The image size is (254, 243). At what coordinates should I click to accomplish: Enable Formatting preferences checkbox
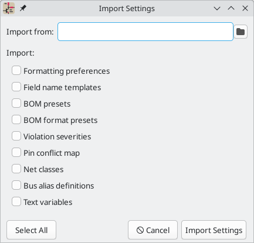(16, 70)
